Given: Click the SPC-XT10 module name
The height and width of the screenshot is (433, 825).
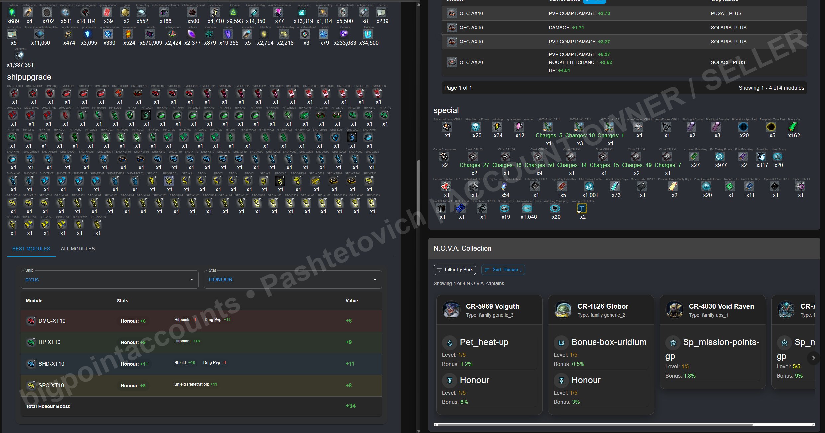Looking at the screenshot, I should point(51,385).
